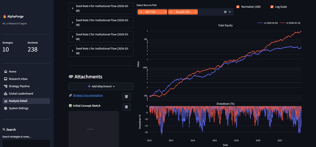
Task: Open the Select Runs to Plot dropdown arrow
Action: click(230, 12)
